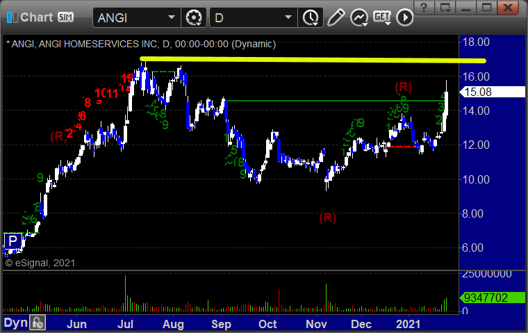Click the P marker box on chart

pos(13,241)
